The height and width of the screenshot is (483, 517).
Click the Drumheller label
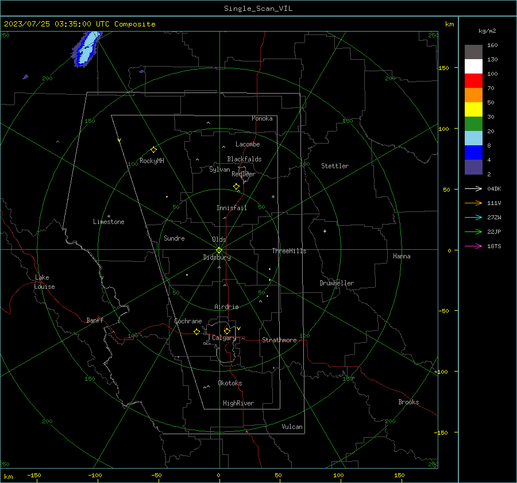(337, 283)
